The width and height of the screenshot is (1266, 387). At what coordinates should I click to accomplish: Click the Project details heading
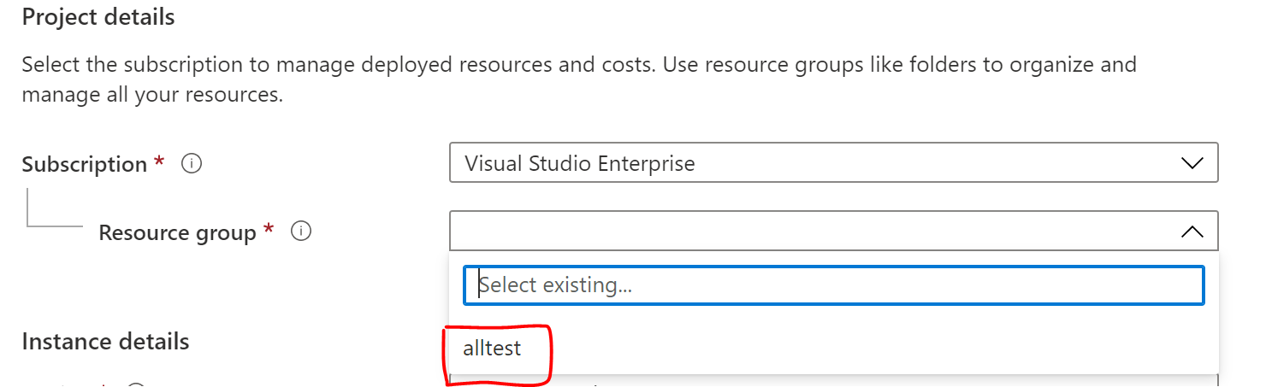point(98,17)
